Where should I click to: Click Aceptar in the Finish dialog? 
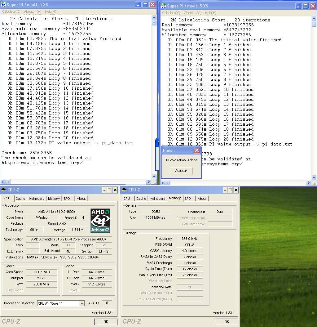[x=181, y=171]
